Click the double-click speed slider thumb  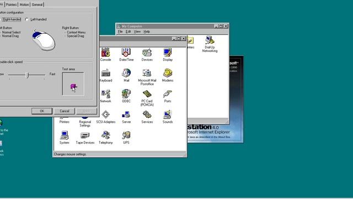click(x=27, y=75)
